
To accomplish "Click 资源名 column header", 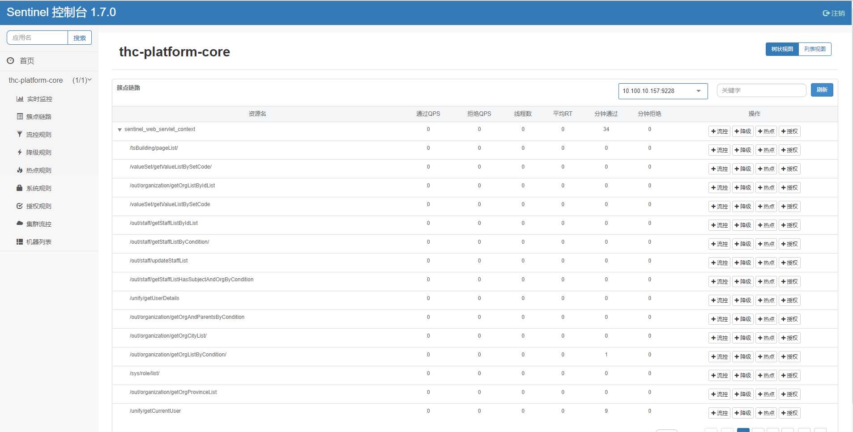I will click(257, 114).
